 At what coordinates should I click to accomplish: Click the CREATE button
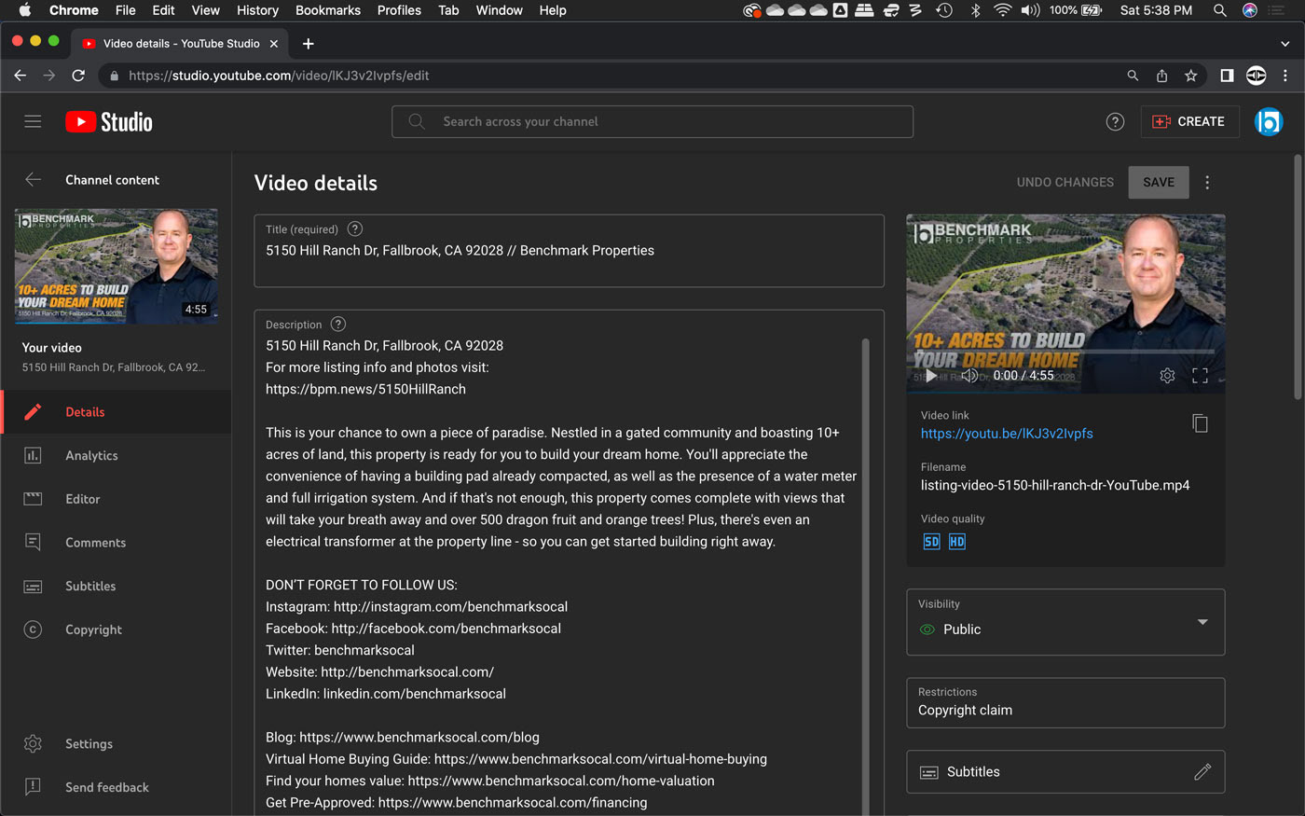[1189, 121]
